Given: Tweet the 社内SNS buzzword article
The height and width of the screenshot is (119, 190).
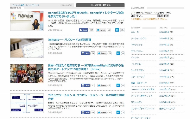Looking at the screenshot, I should click(x=102, y=53).
